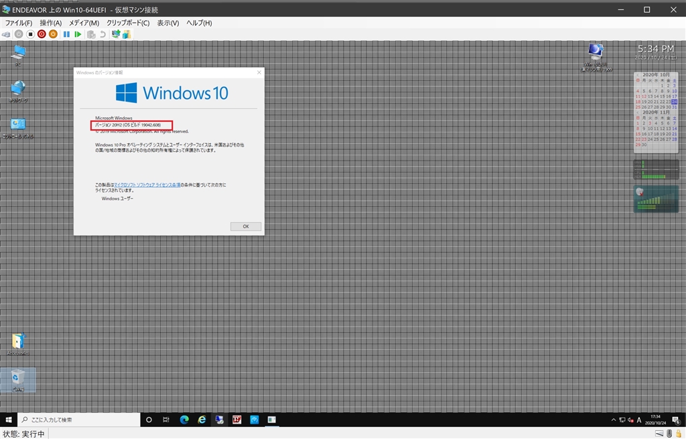686x439 pixels.
Task: Click the red Shut Down toolbar icon
Action: (42, 34)
